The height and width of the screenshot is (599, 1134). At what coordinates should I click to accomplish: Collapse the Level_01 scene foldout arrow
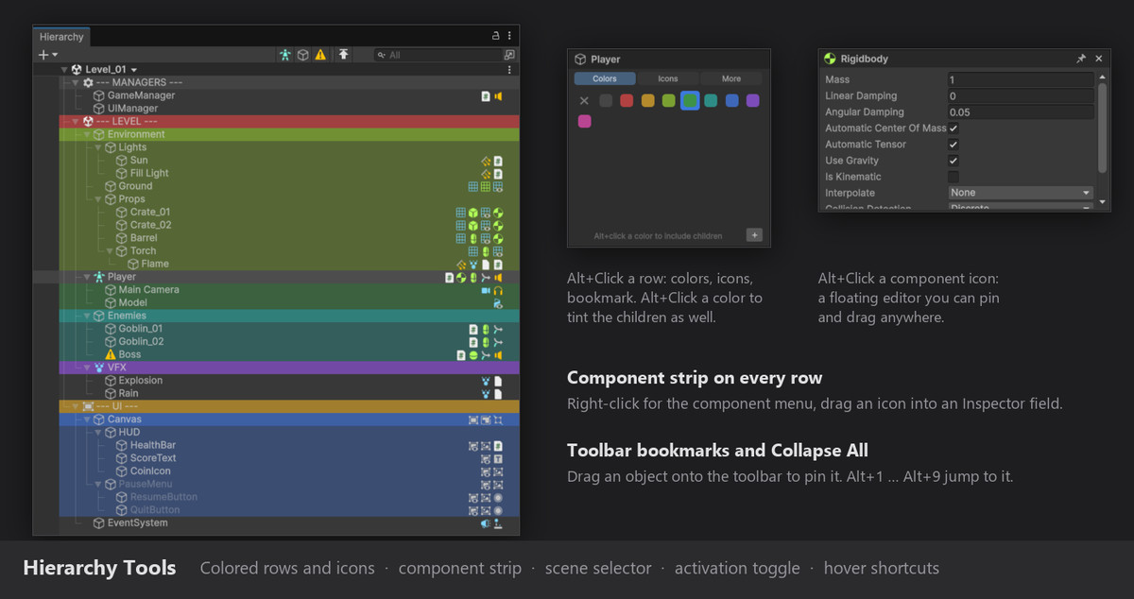[x=64, y=70]
